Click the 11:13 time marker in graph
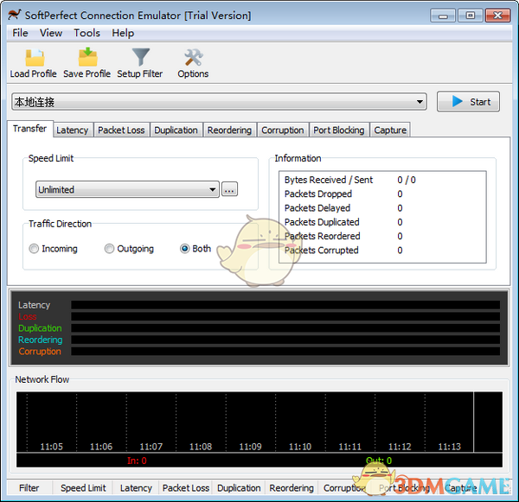The width and height of the screenshot is (519, 502). 450,447
